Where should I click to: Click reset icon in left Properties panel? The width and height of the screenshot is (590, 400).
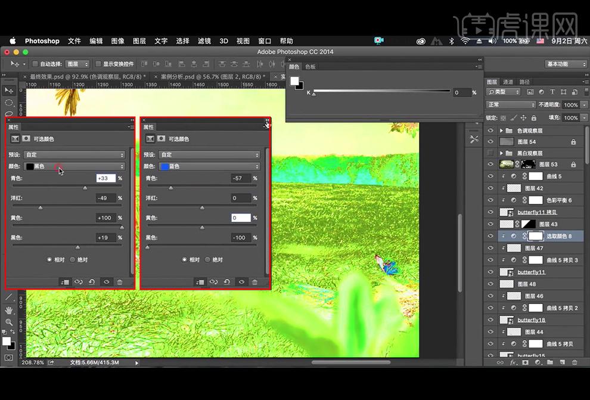(x=92, y=282)
